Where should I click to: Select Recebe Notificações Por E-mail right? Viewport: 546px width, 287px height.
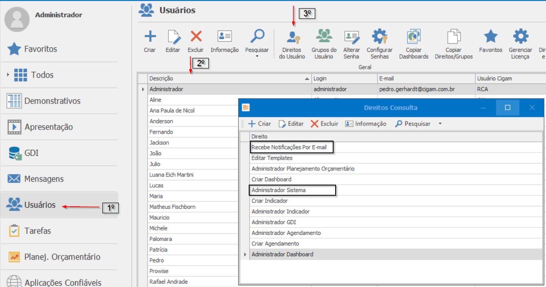tap(396, 147)
